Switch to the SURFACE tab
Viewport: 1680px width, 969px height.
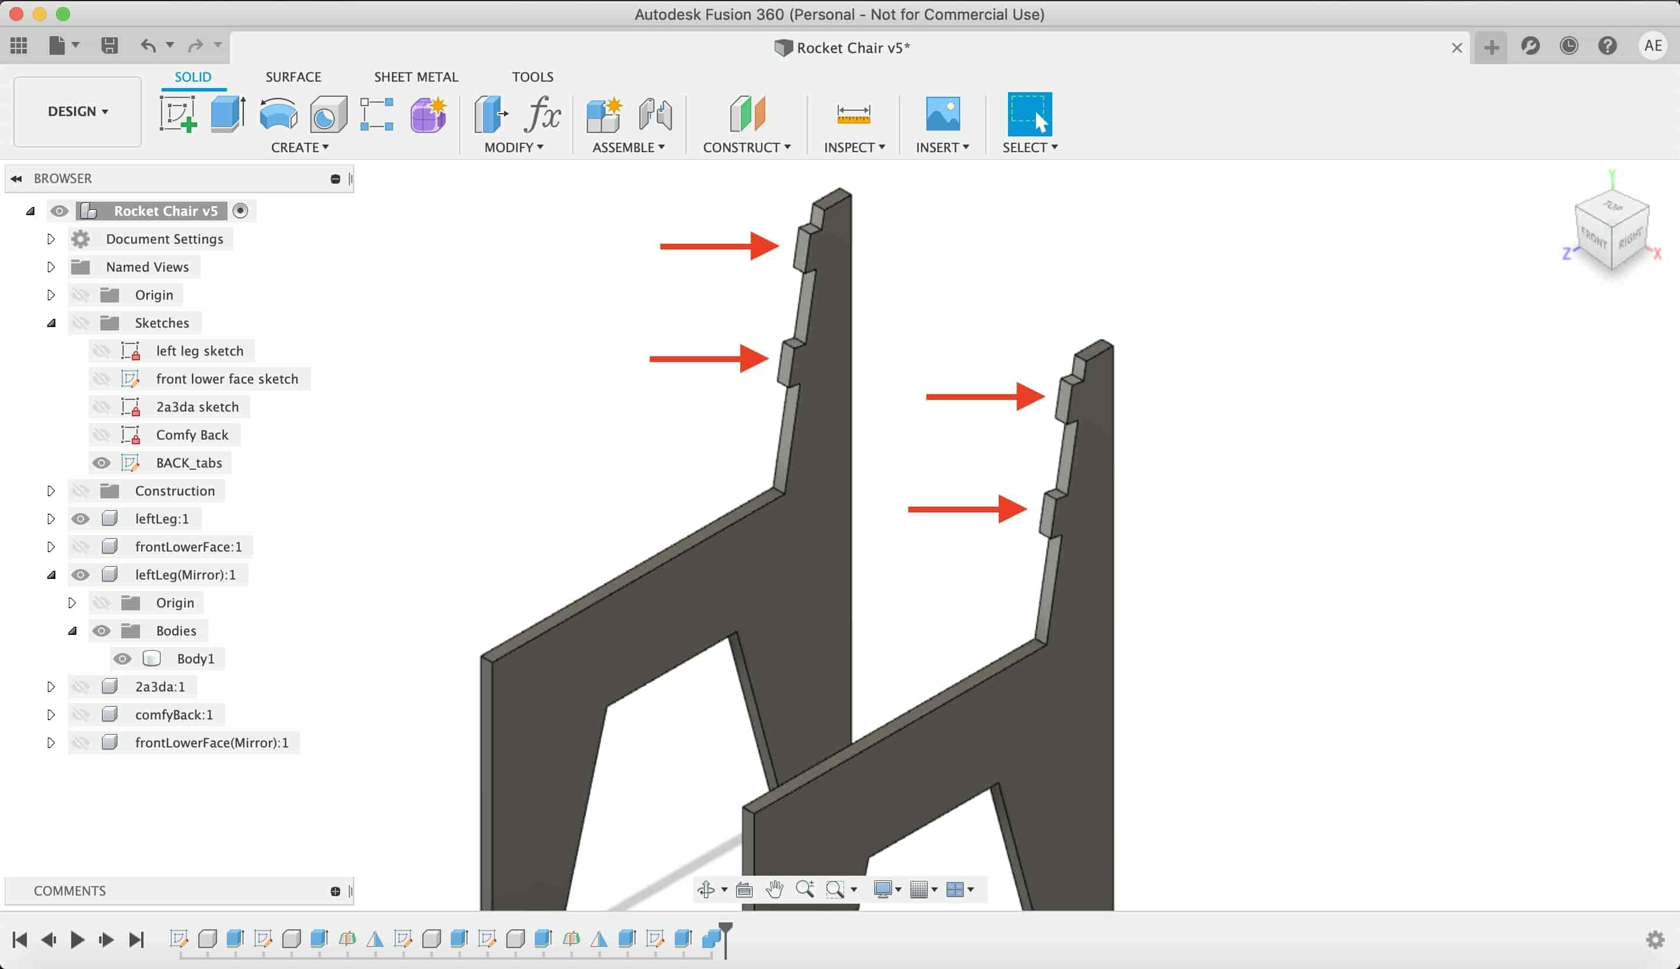[293, 76]
